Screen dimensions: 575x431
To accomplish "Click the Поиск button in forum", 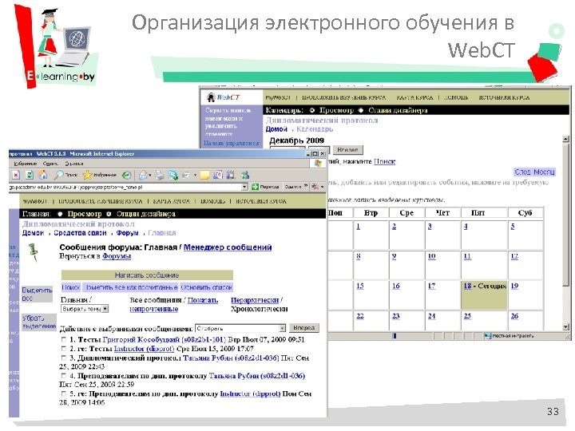I will pos(71,287).
